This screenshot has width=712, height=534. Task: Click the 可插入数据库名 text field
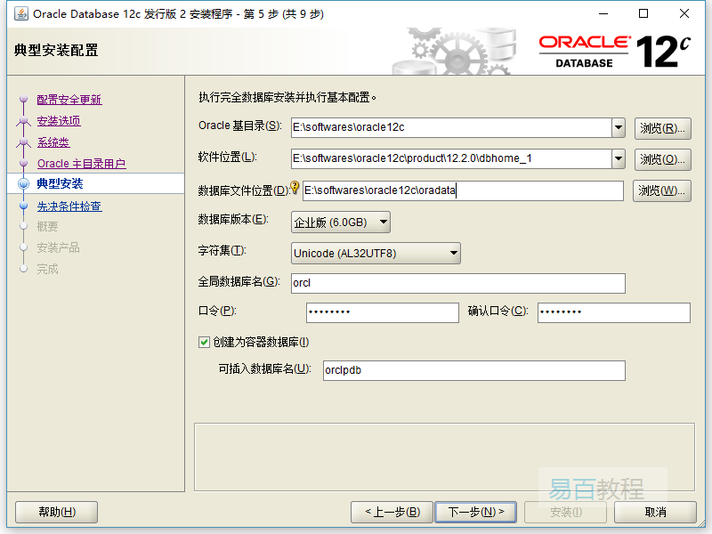pyautogui.click(x=473, y=370)
